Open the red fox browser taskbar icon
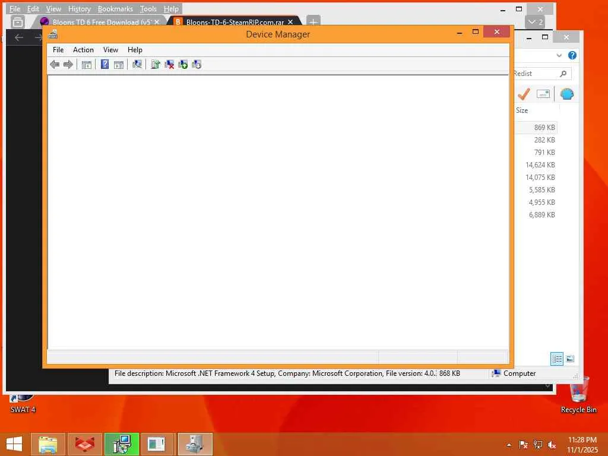608x456 pixels. pyautogui.click(x=85, y=444)
